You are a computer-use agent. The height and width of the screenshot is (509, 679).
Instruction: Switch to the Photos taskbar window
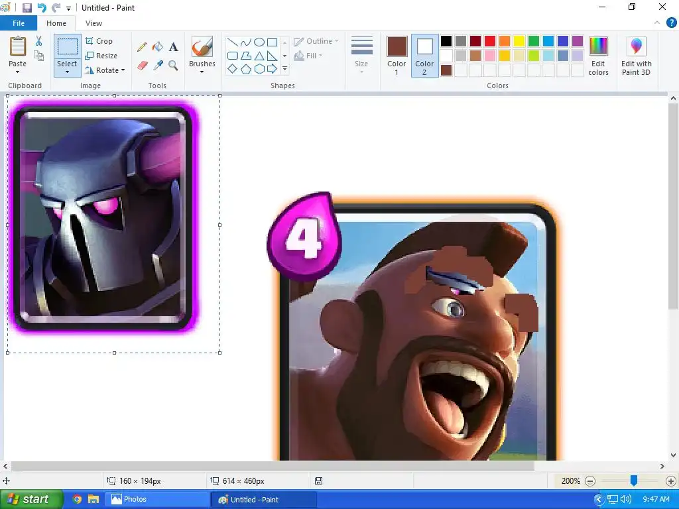pyautogui.click(x=158, y=500)
